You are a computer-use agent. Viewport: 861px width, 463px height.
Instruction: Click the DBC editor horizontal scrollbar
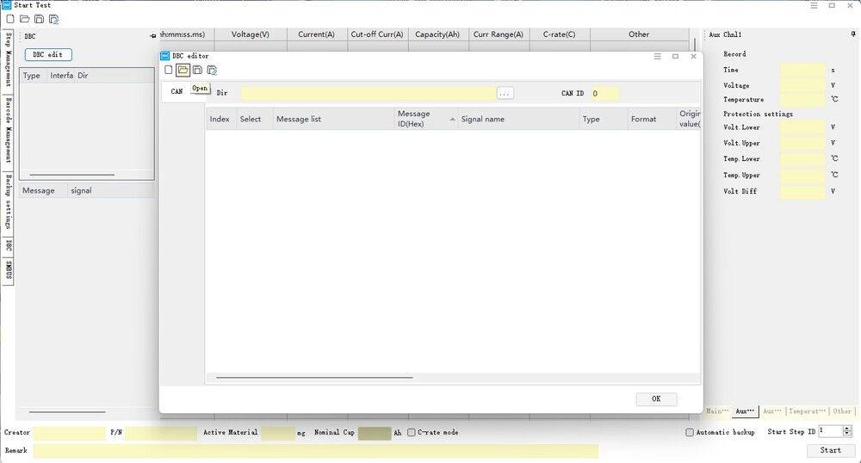click(x=314, y=377)
